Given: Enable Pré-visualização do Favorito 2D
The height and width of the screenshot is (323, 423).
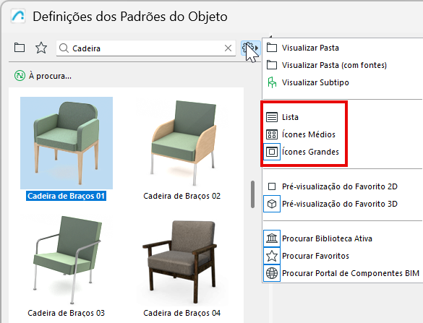Looking at the screenshot, I should click(340, 186).
